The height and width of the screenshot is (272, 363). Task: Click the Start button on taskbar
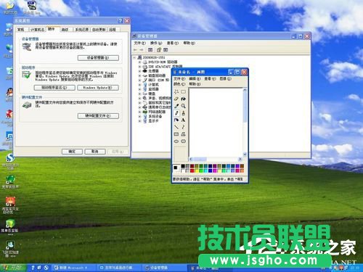click(12, 268)
